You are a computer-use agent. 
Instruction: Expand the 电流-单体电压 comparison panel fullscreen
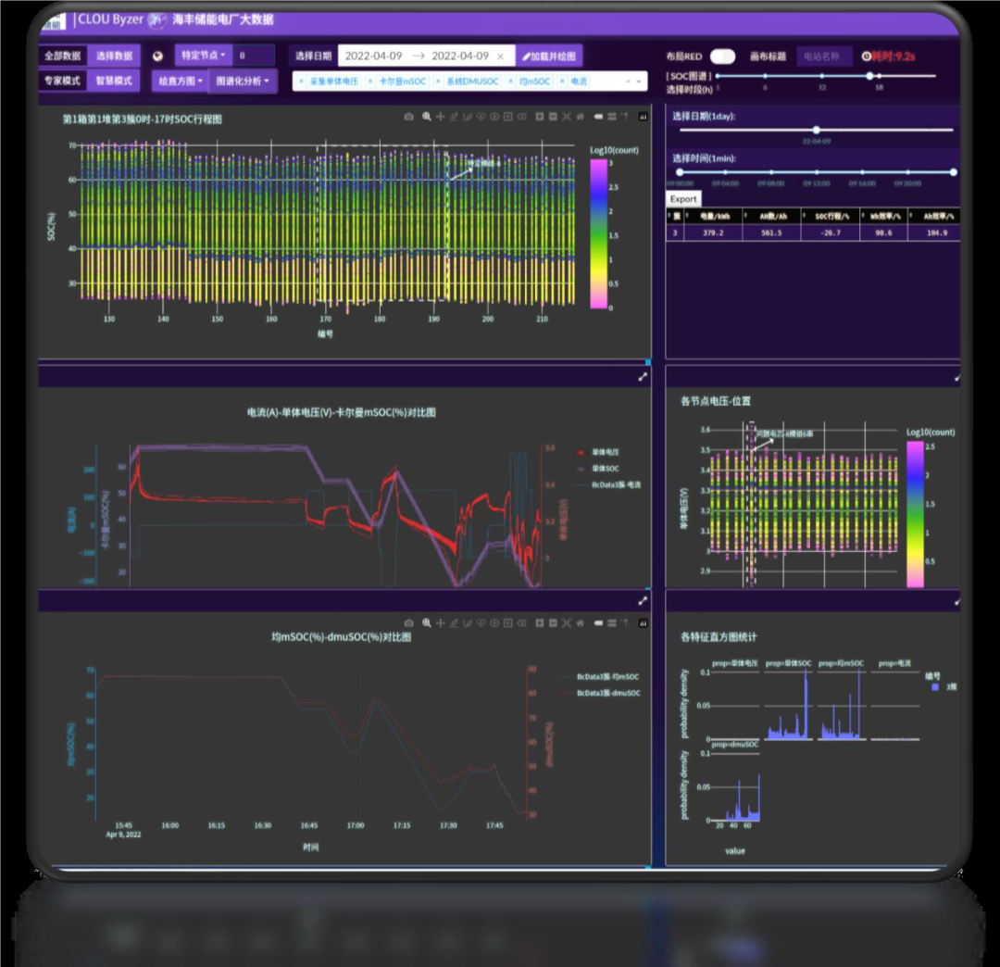[x=643, y=377]
